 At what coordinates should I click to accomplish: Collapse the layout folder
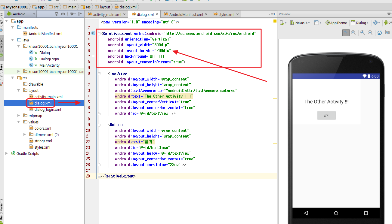click(x=19, y=90)
